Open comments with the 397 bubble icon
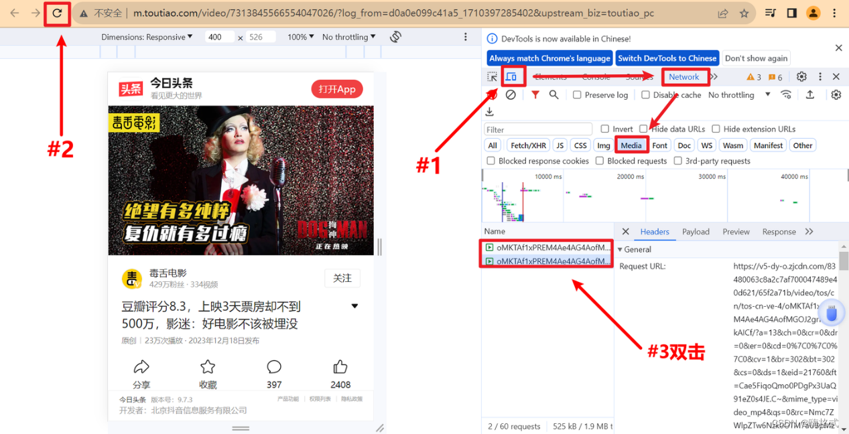Image resolution: width=849 pixels, height=434 pixels. [x=274, y=366]
